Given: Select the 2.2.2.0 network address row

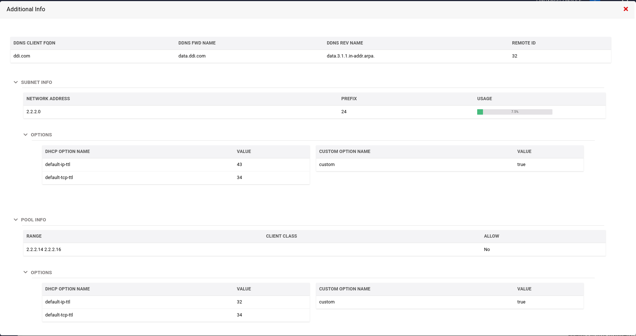Looking at the screenshot, I should 34,112.
